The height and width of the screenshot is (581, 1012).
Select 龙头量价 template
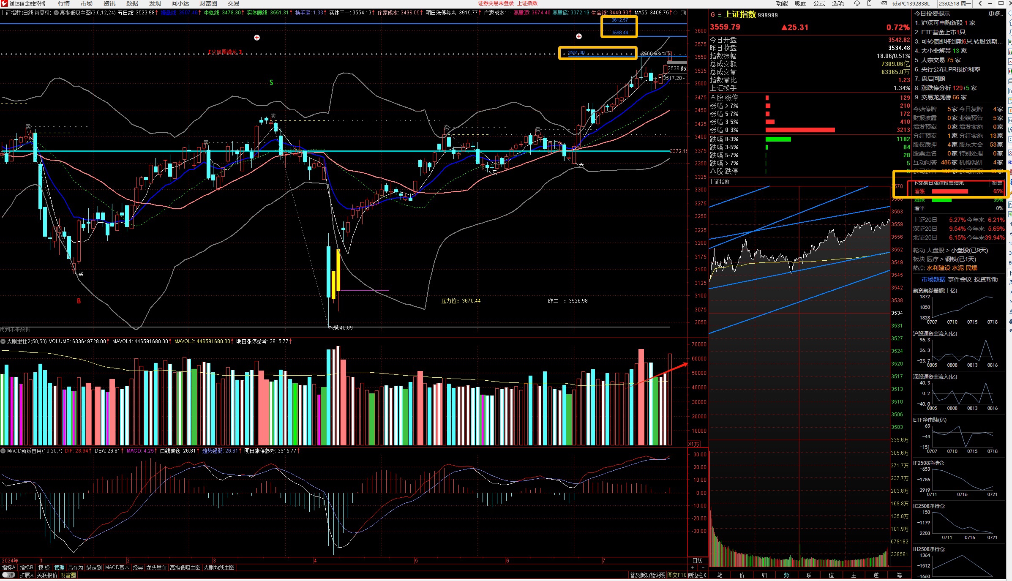point(156,567)
